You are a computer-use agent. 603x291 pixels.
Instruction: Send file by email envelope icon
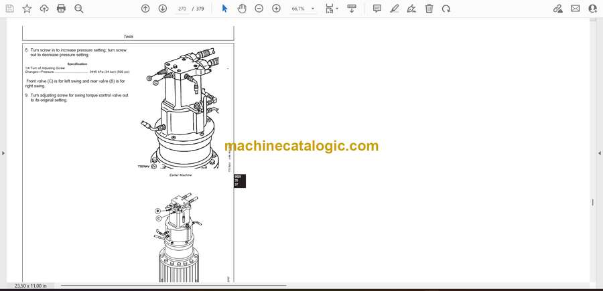[576, 9]
